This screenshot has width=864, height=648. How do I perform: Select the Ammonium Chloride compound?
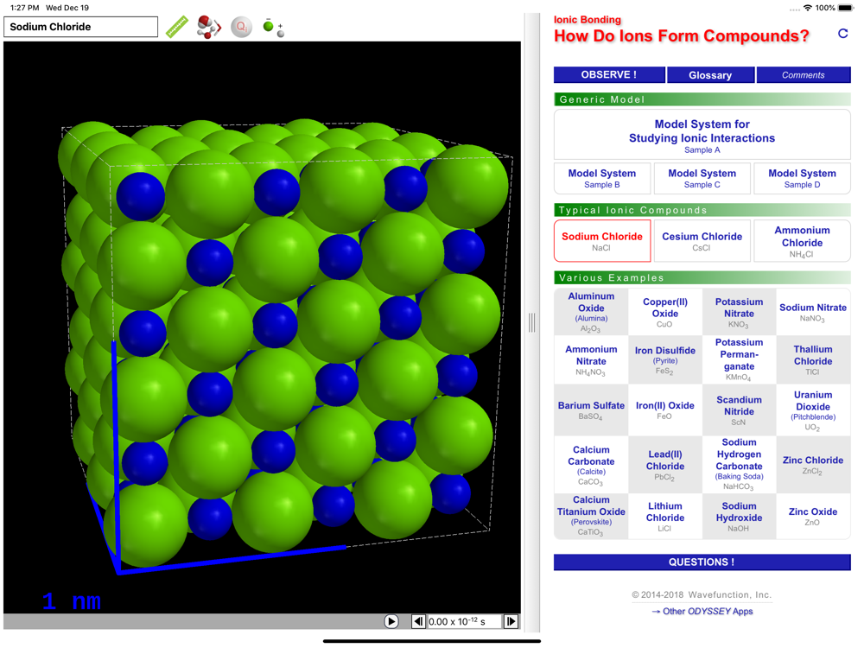[x=803, y=241]
